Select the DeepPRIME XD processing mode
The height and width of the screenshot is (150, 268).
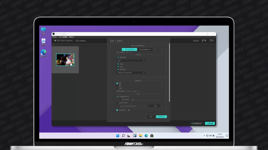(145, 49)
